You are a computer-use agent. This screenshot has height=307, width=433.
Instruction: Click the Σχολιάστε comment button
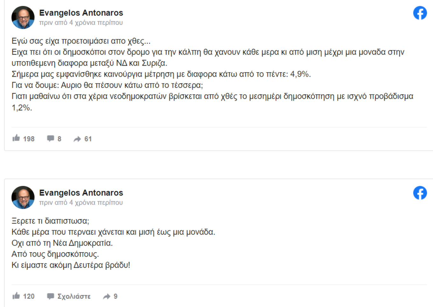pos(74,296)
